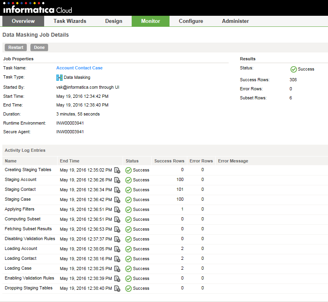Select the Loading Contact entry name
328x302 pixels.
[x=20, y=259]
